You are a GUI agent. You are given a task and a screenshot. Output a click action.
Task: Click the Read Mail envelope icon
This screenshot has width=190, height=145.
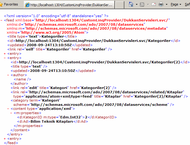pos(153,5)
